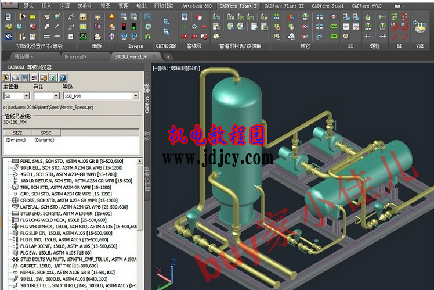Image resolution: width=434 pixels, height=290 pixels.
Task: Click the component list scroll-up arrow
Action: (x=140, y=162)
